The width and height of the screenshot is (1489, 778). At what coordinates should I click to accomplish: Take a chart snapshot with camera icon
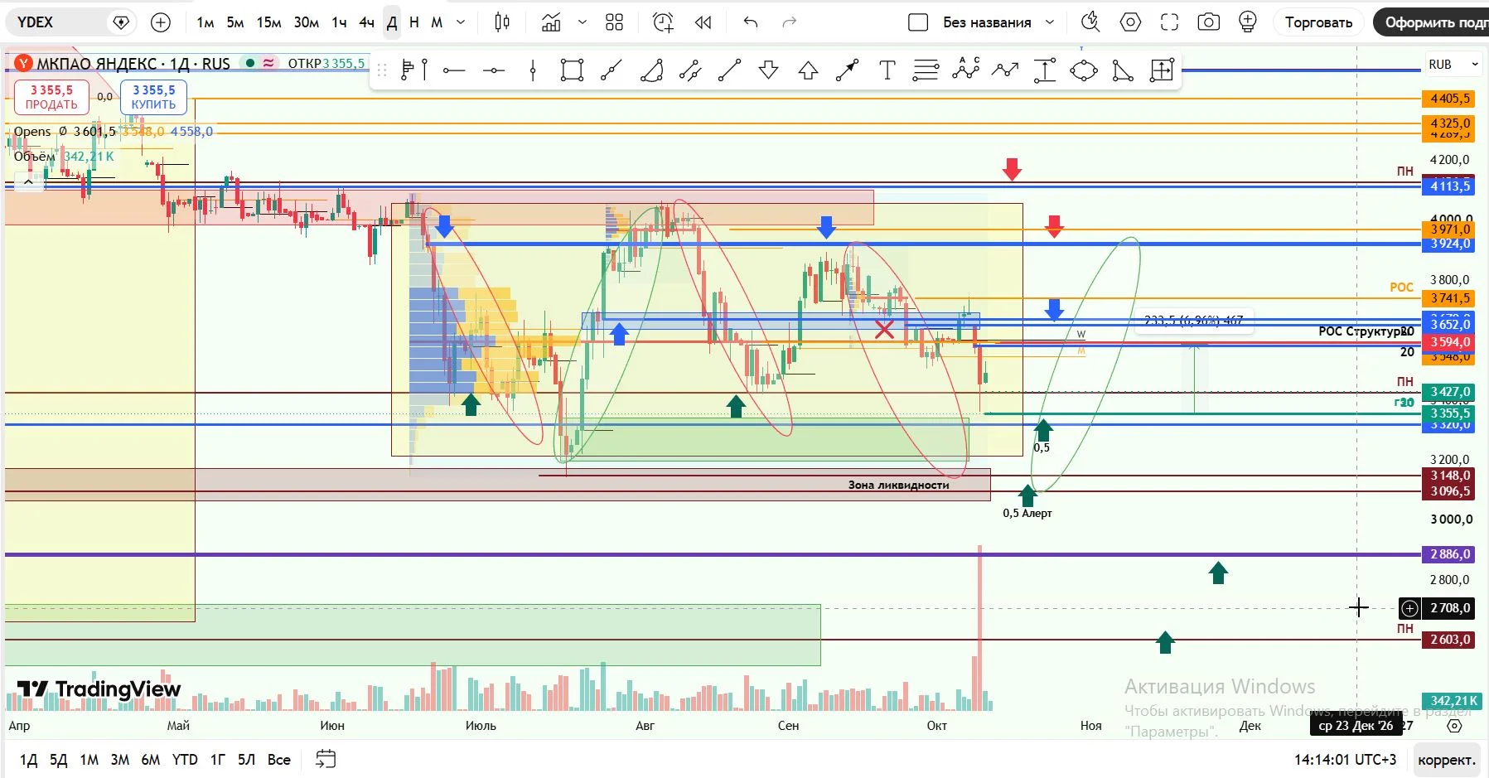(x=1209, y=22)
